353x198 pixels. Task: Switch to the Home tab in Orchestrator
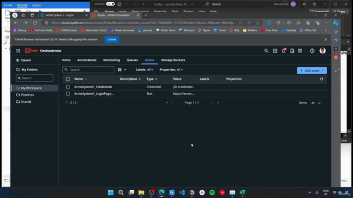pyautogui.click(x=66, y=60)
